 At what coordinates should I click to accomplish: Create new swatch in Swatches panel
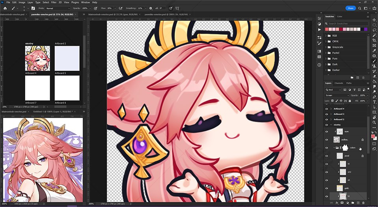[x=358, y=77]
